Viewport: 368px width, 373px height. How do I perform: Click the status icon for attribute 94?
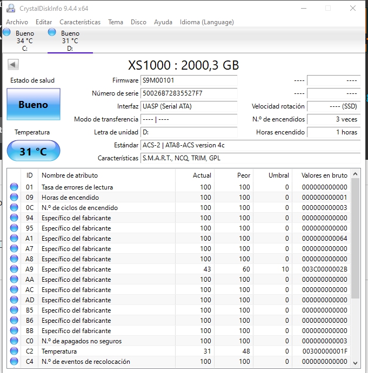click(14, 218)
